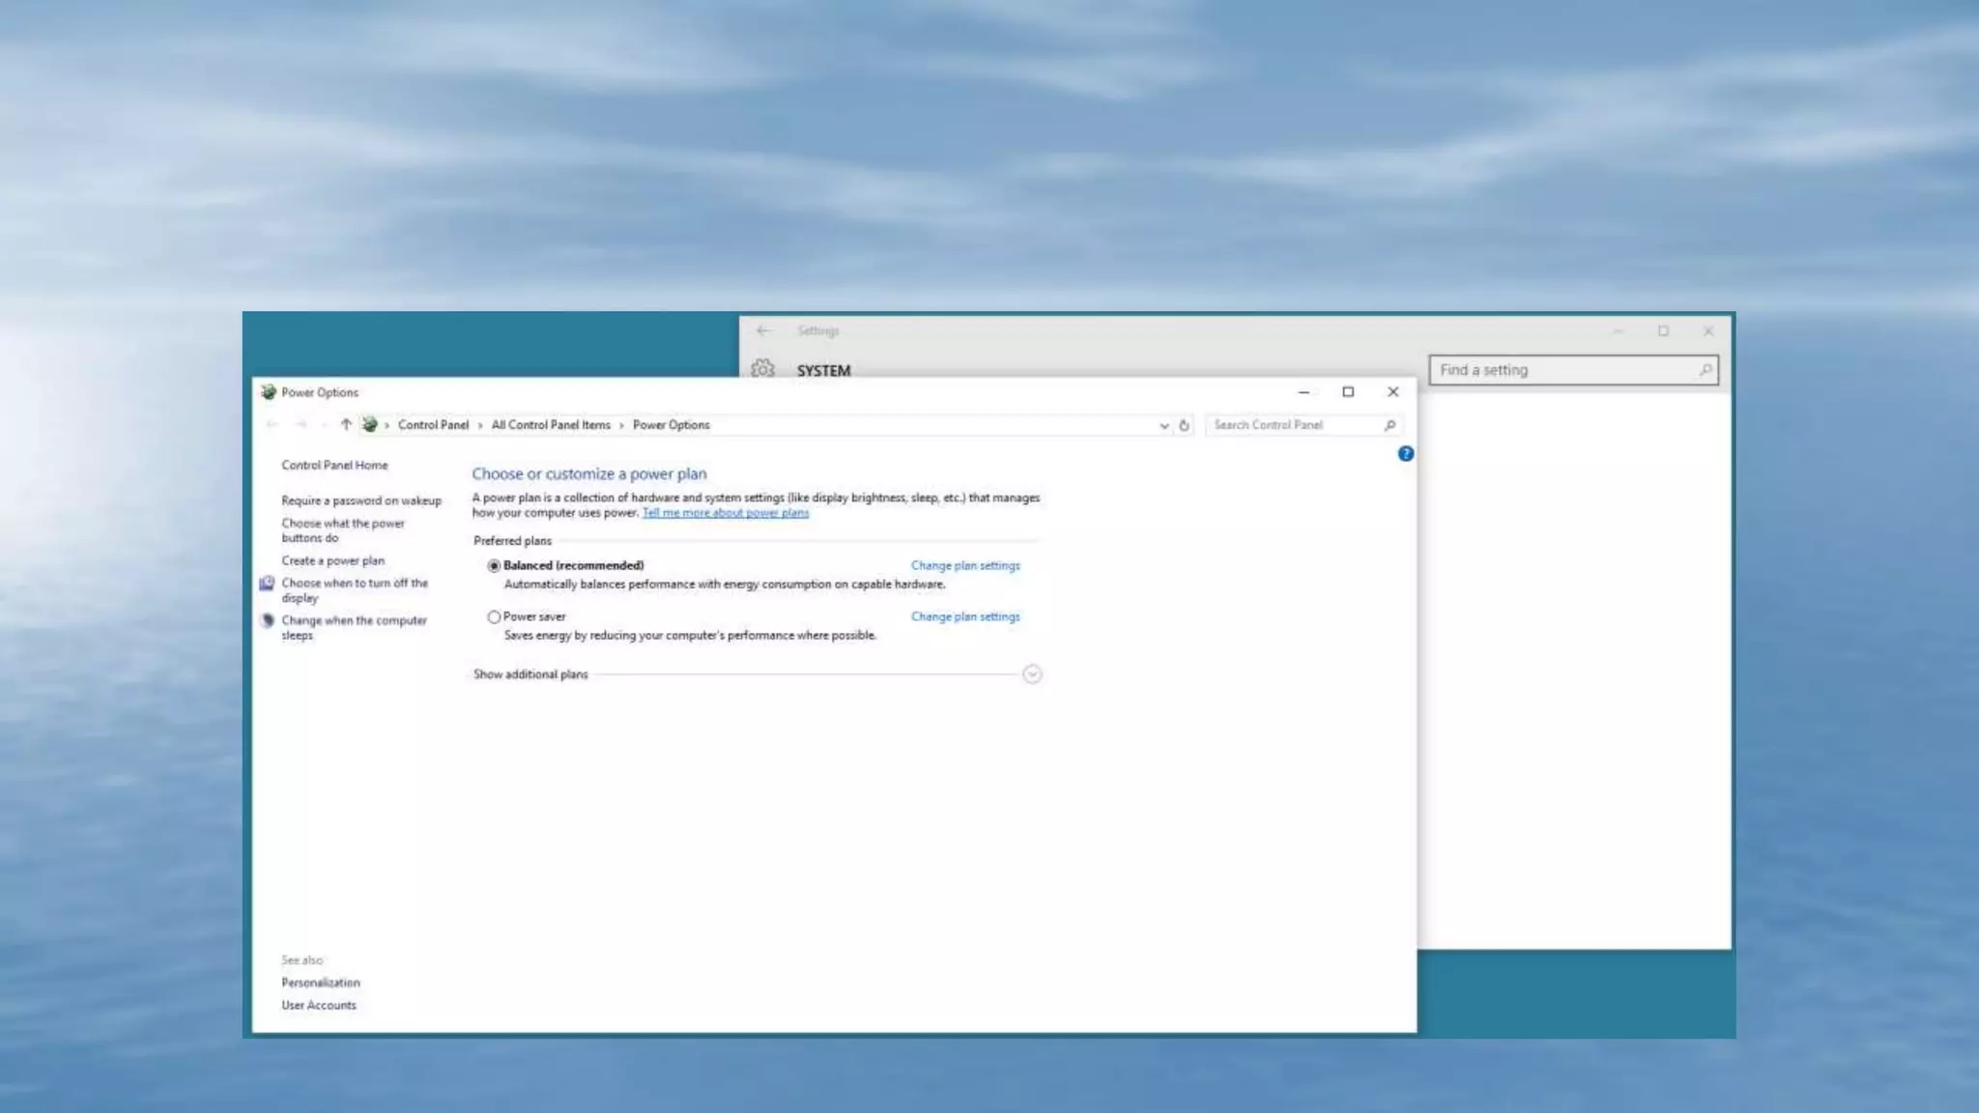
Task: Click the magnifier icon in Find a setting
Action: 1705,370
